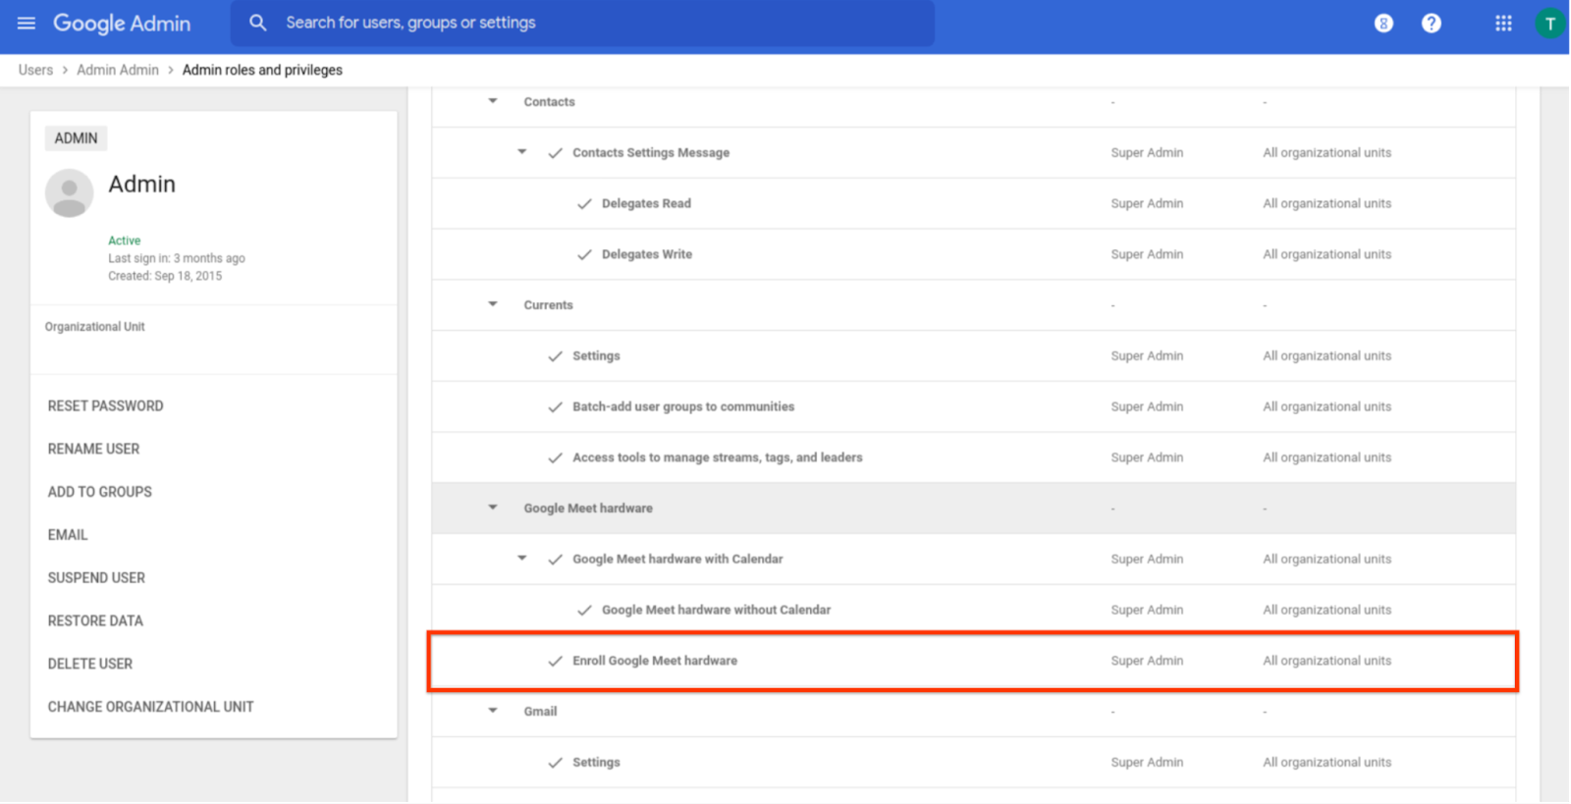Image resolution: width=1571 pixels, height=804 pixels.
Task: Collapse Google Meet hardware with Calendar arrow
Action: pyautogui.click(x=522, y=559)
